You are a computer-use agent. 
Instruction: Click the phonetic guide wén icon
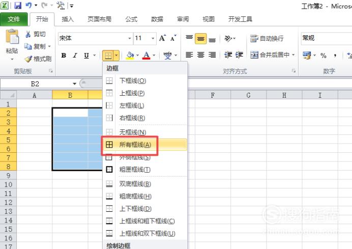point(167,56)
